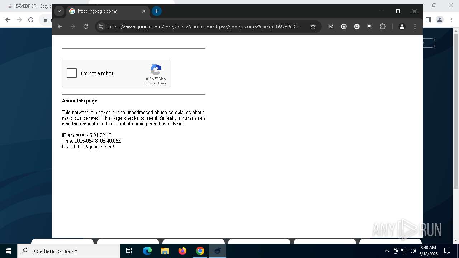Switch to Chrome on the taskbar
Image resolution: width=459 pixels, height=258 pixels.
pyautogui.click(x=200, y=251)
